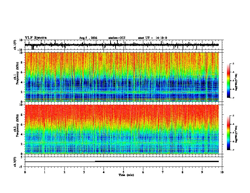Click the time axis tick label "2"
The image size is (250, 193).
pos(64,172)
